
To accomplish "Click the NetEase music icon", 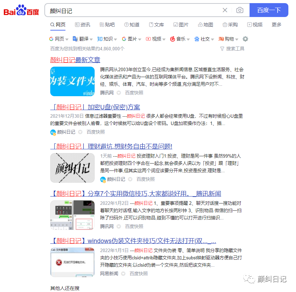I will (x=173, y=39).
